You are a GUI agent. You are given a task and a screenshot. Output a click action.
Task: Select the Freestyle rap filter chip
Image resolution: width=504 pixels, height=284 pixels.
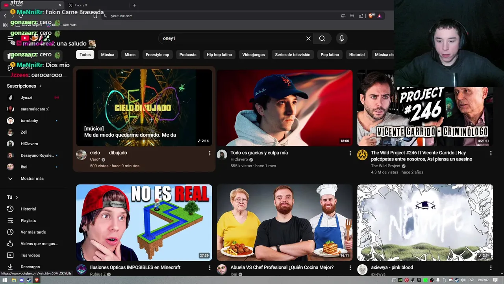[157, 54]
